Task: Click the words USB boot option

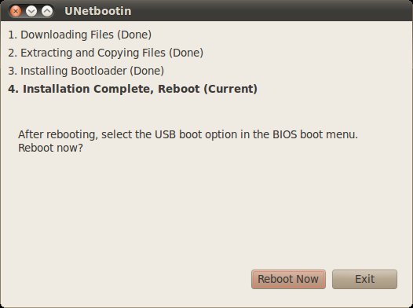Action: pyautogui.click(x=196, y=134)
